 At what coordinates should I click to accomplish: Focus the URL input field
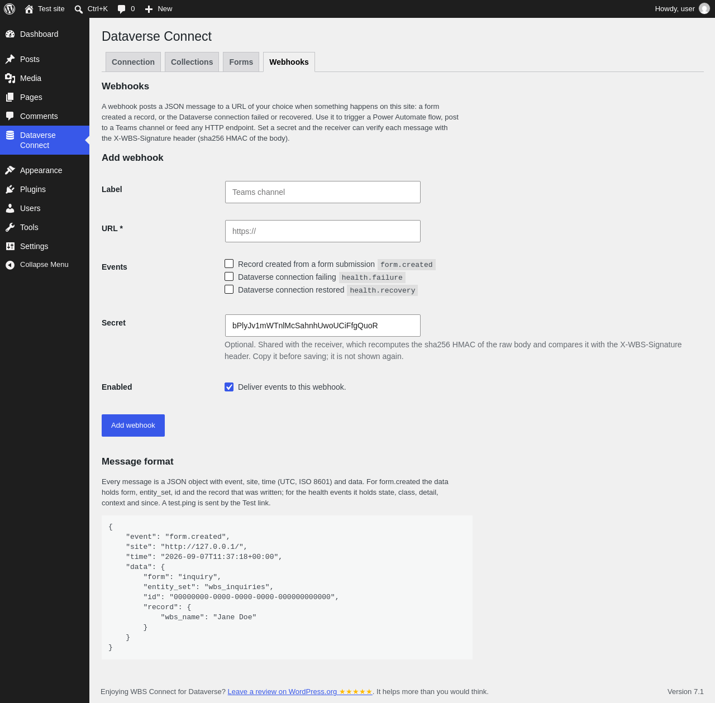[x=323, y=231]
